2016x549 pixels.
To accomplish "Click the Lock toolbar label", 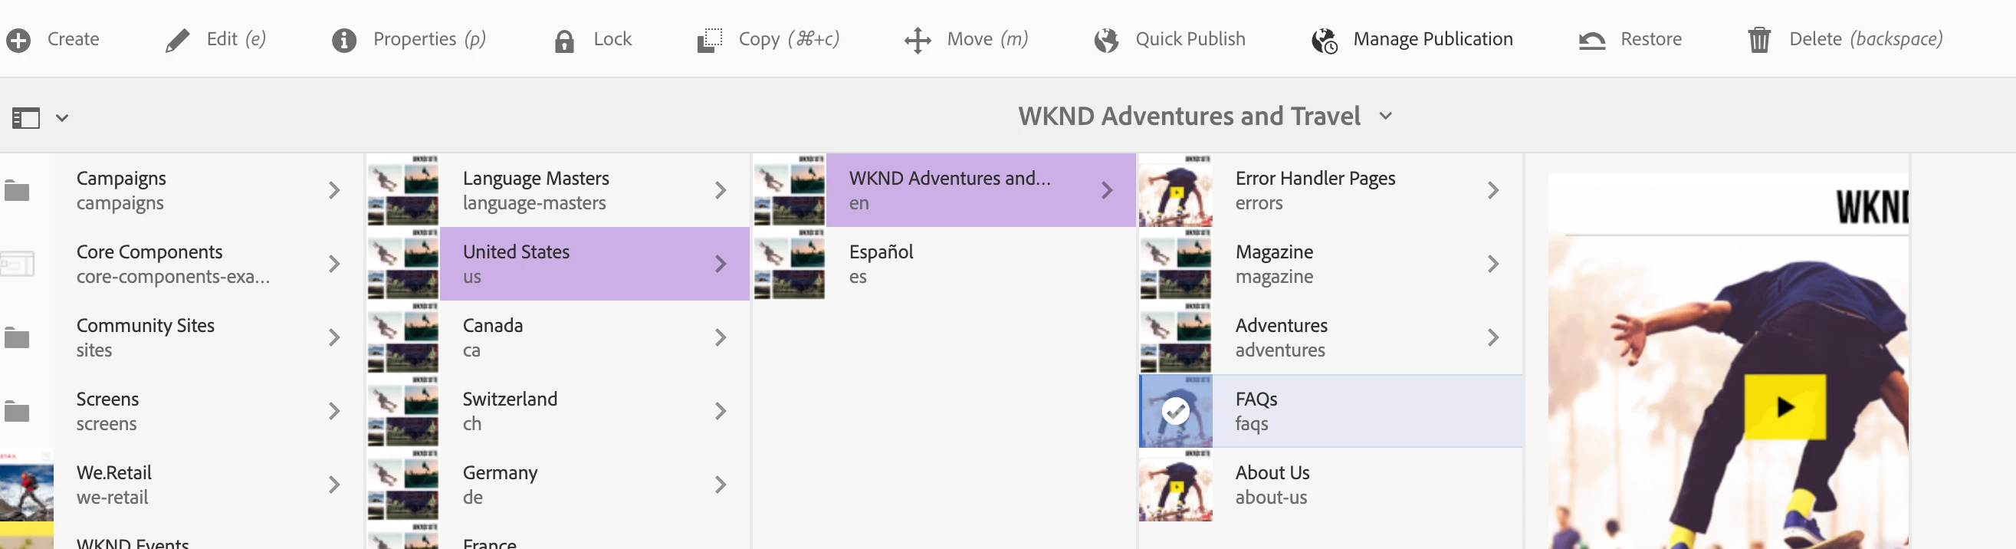I will coord(612,39).
